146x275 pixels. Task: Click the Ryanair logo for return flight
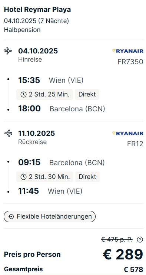pyautogui.click(x=127, y=134)
